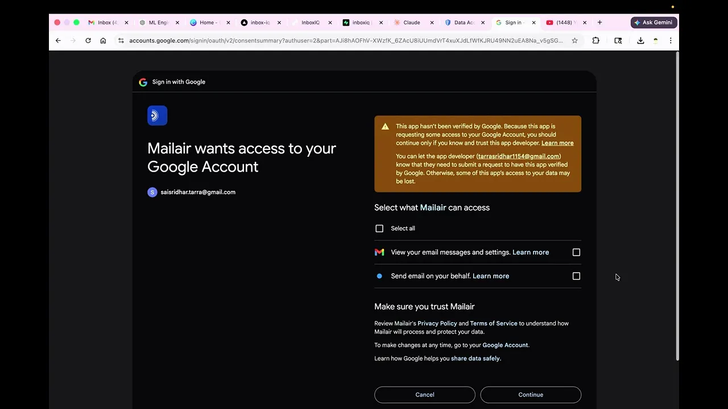Image resolution: width=728 pixels, height=409 pixels.
Task: Click the Gmail icon beside View your email
Action: (379, 252)
